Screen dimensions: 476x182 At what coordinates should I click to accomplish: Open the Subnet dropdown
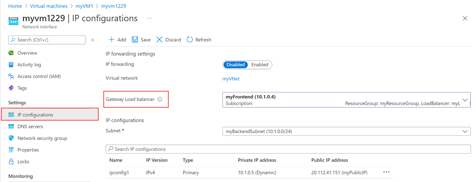pyautogui.click(x=465, y=131)
